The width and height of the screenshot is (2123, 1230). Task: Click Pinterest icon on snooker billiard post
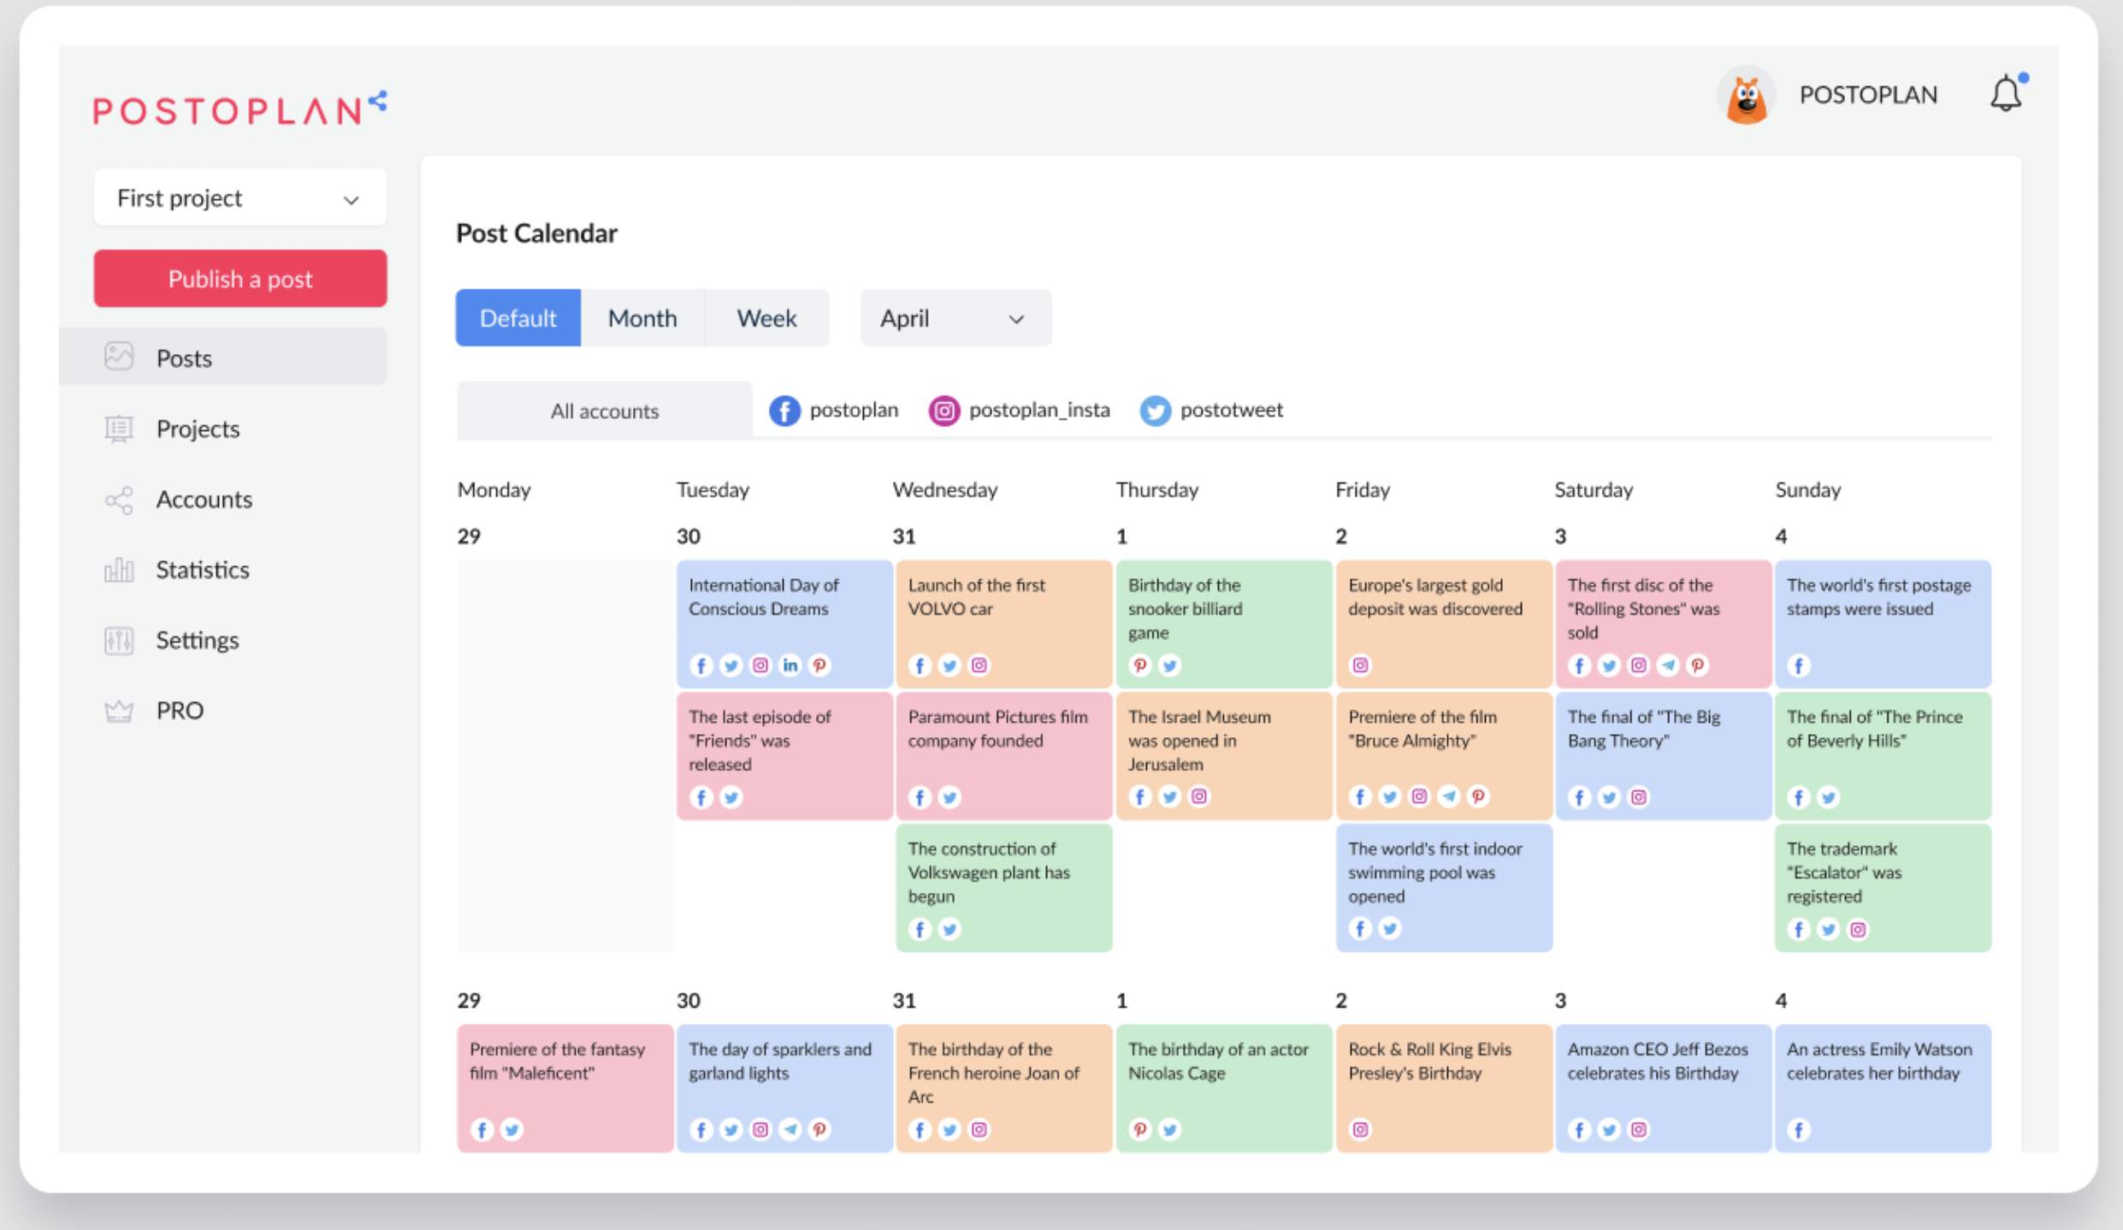tap(1140, 665)
